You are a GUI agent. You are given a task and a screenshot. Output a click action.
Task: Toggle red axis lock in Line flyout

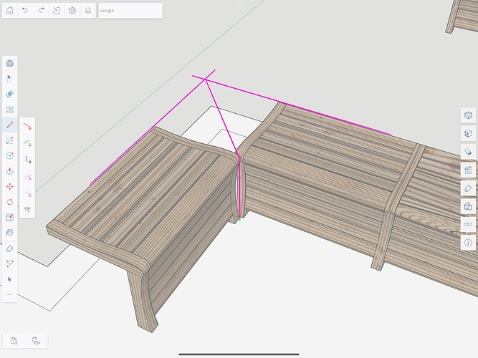(27, 125)
